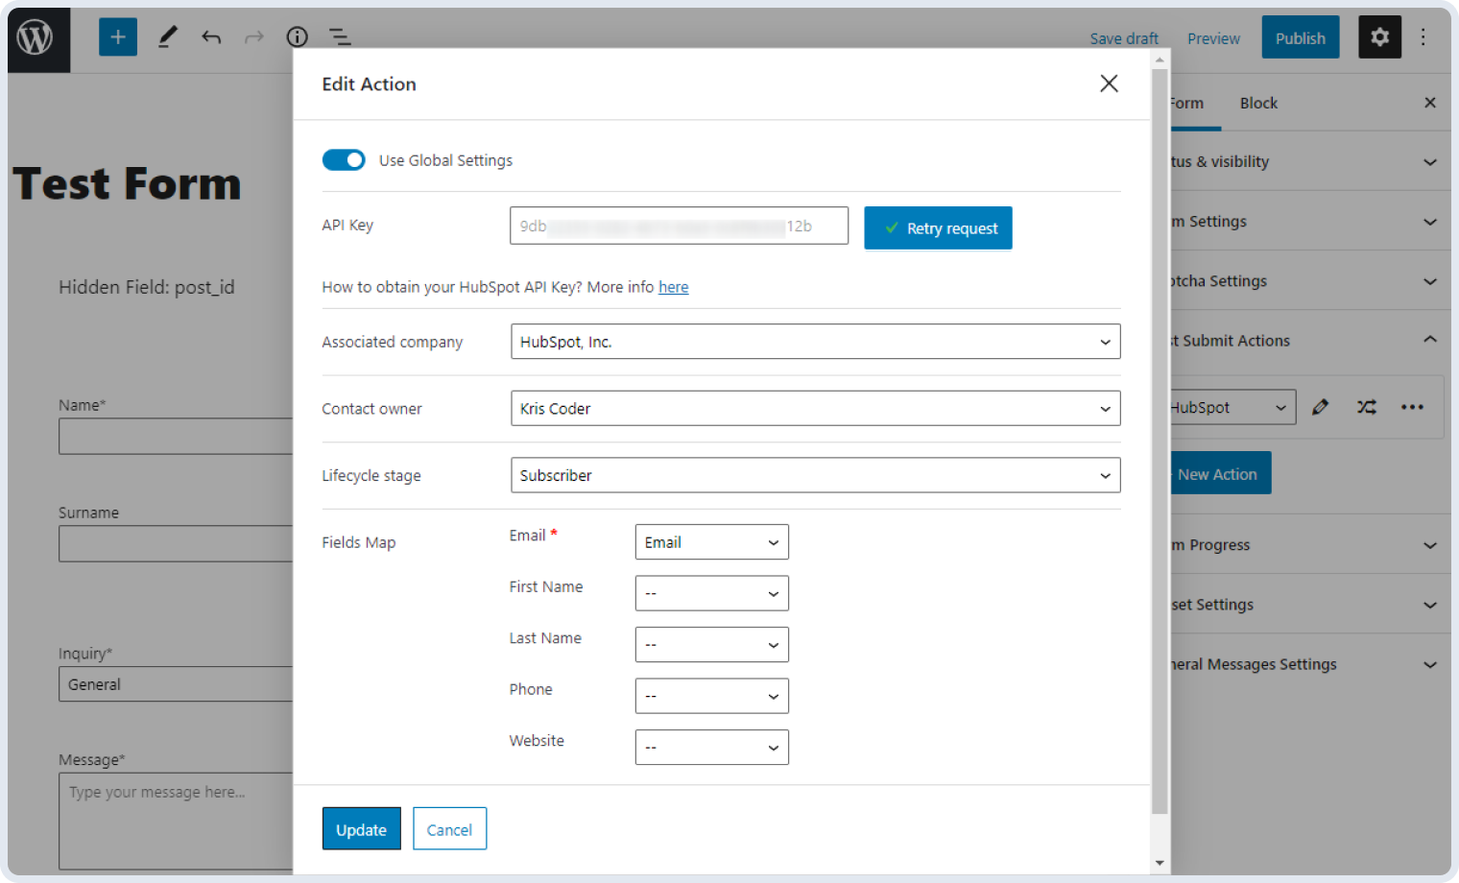Open the HubSpot action ellipsis menu

tap(1412, 407)
